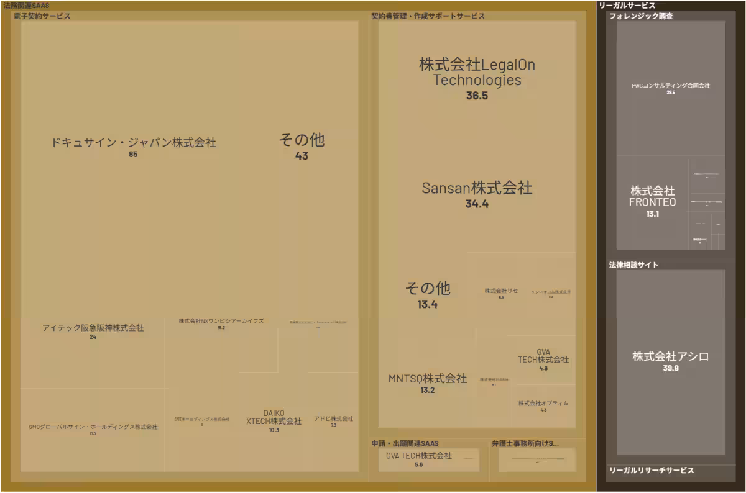Select the ドキュサイン・ジャパン株式会社 tile

click(x=134, y=143)
